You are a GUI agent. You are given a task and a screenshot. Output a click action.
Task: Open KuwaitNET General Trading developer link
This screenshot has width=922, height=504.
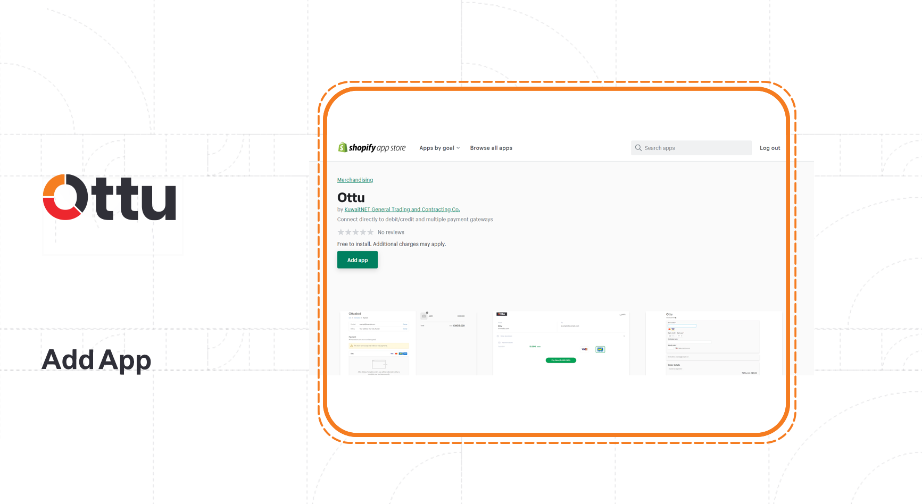(x=402, y=209)
